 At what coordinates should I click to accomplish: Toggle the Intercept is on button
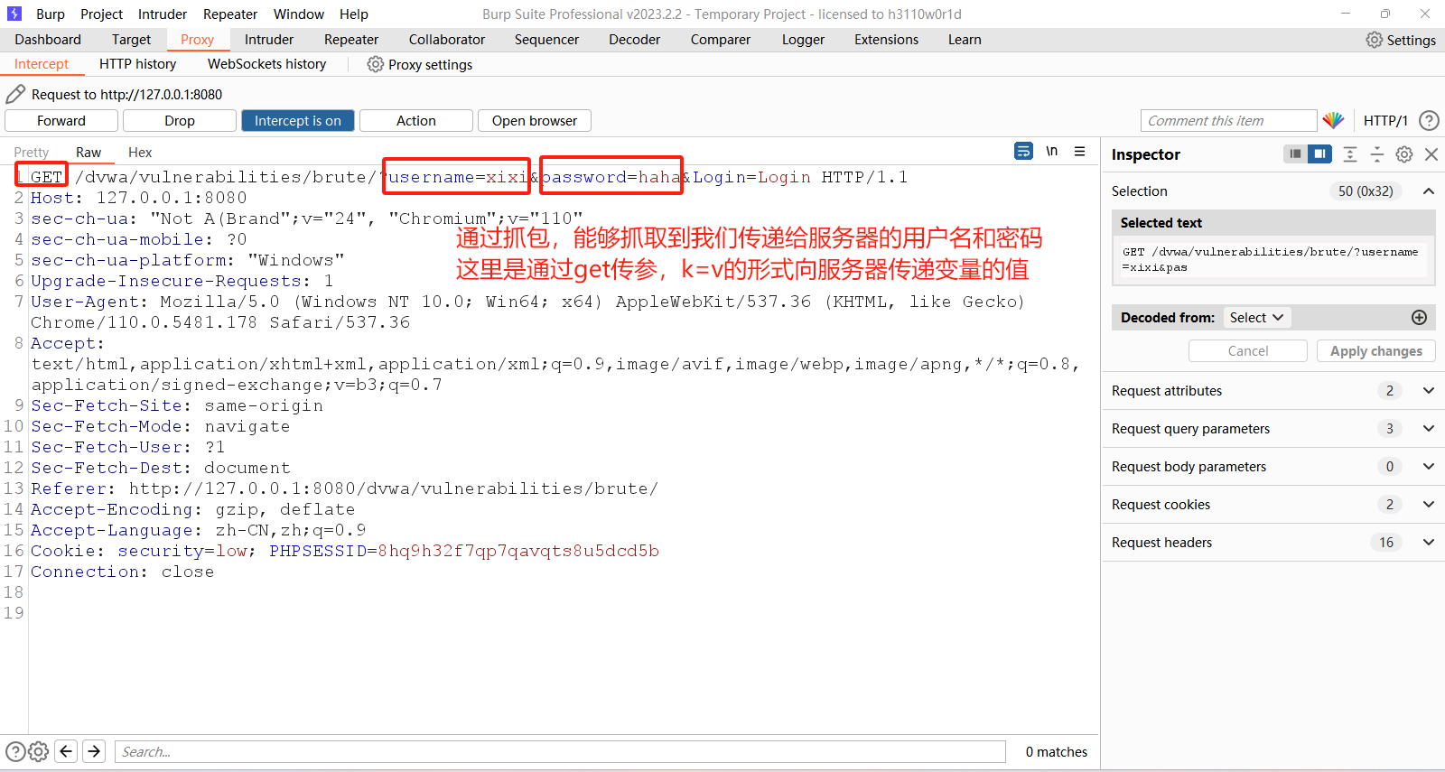tap(298, 121)
